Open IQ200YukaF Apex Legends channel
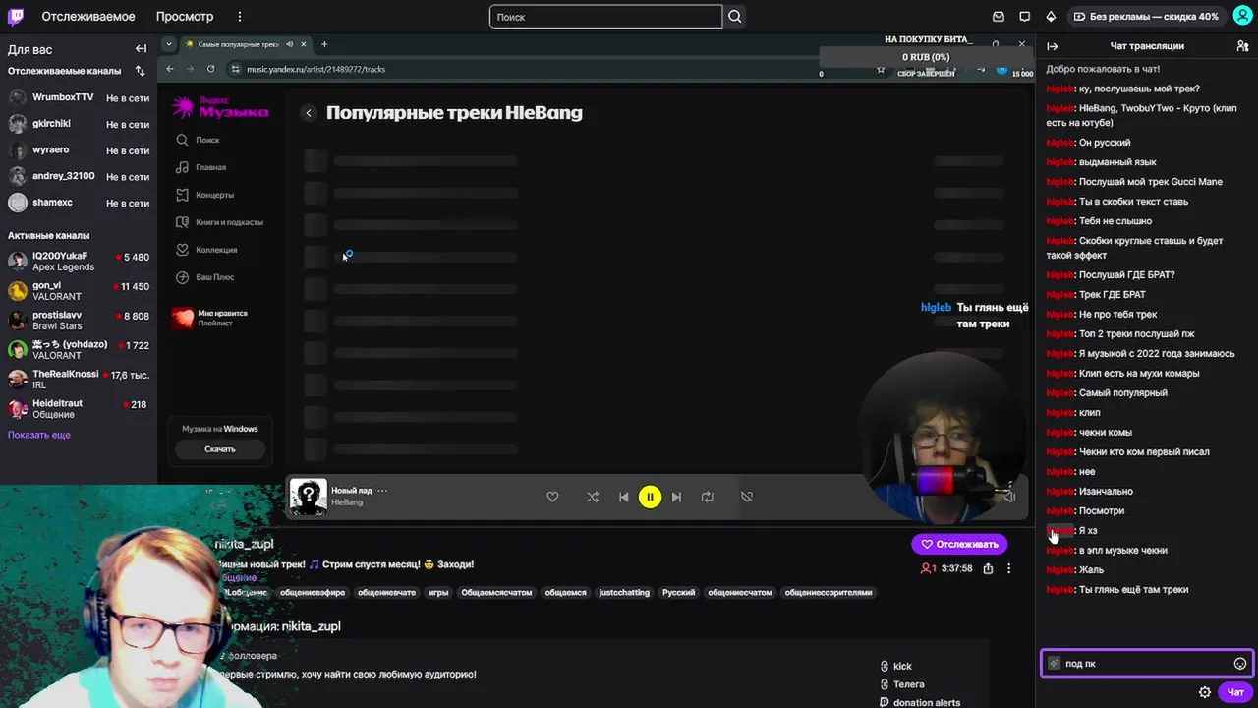 point(79,262)
